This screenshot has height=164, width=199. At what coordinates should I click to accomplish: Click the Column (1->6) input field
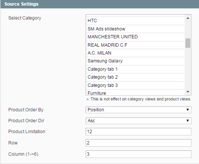pyautogui.click(x=139, y=154)
